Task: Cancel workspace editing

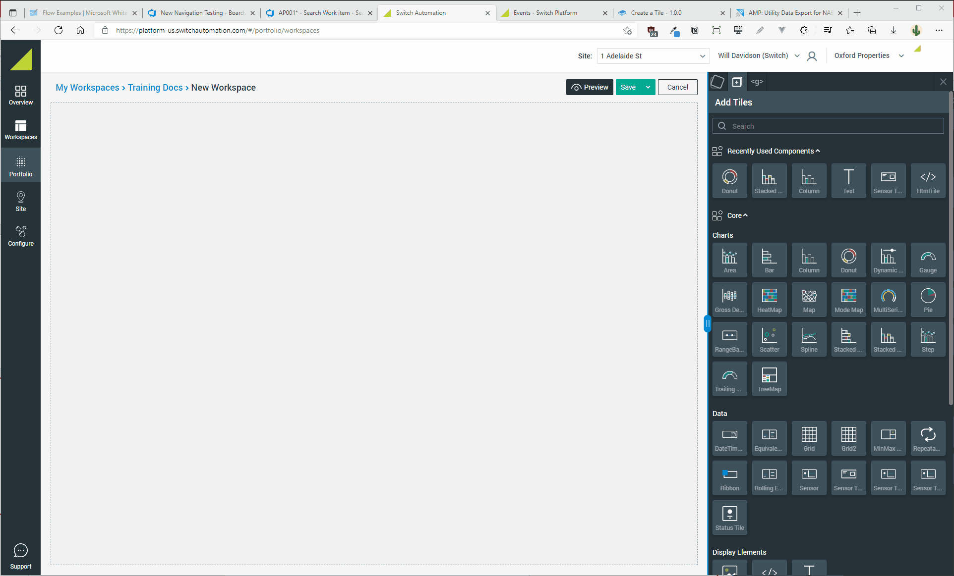Action: pos(677,87)
